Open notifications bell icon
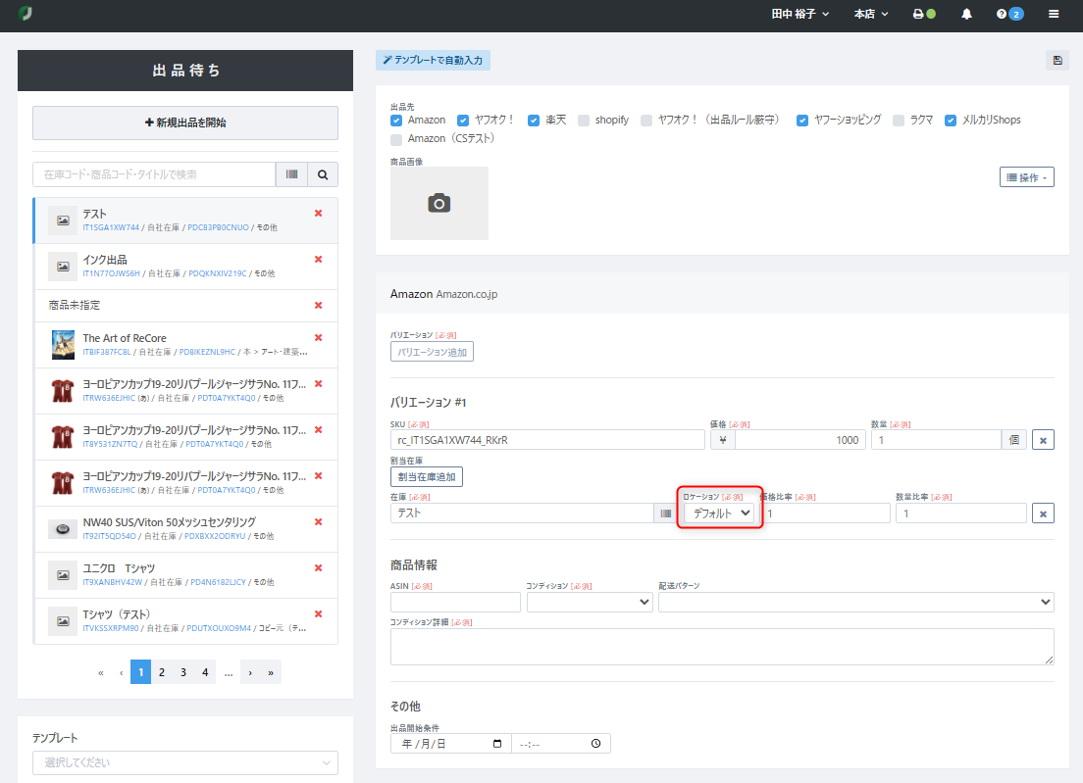The width and height of the screenshot is (1083, 783). [x=966, y=14]
